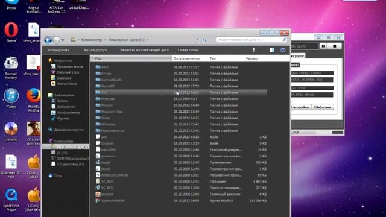Sort by the Имя column header

pyautogui.click(x=131, y=58)
